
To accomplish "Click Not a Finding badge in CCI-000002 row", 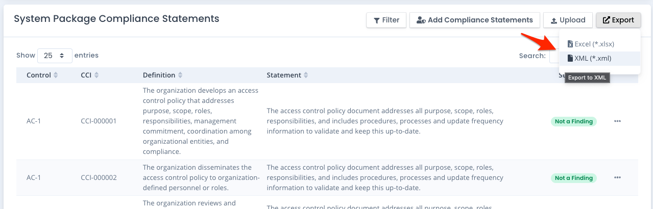I will pos(574,178).
